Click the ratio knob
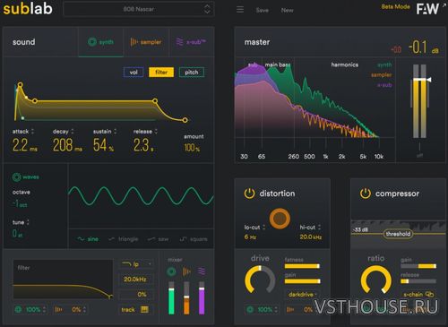This screenshot has width=448, height=327. pyautogui.click(x=376, y=280)
